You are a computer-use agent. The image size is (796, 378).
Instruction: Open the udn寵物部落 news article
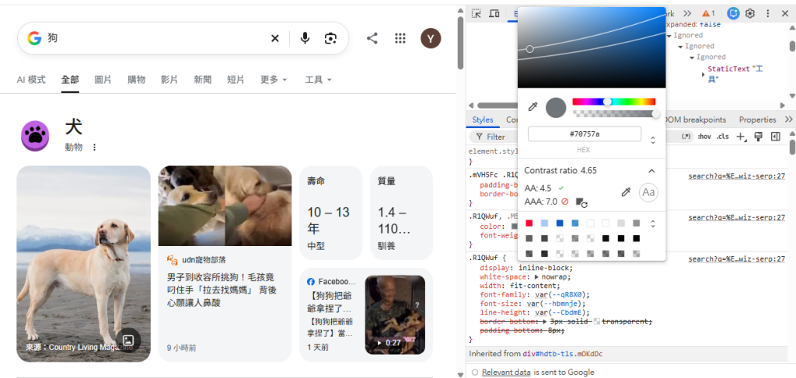[x=225, y=264]
